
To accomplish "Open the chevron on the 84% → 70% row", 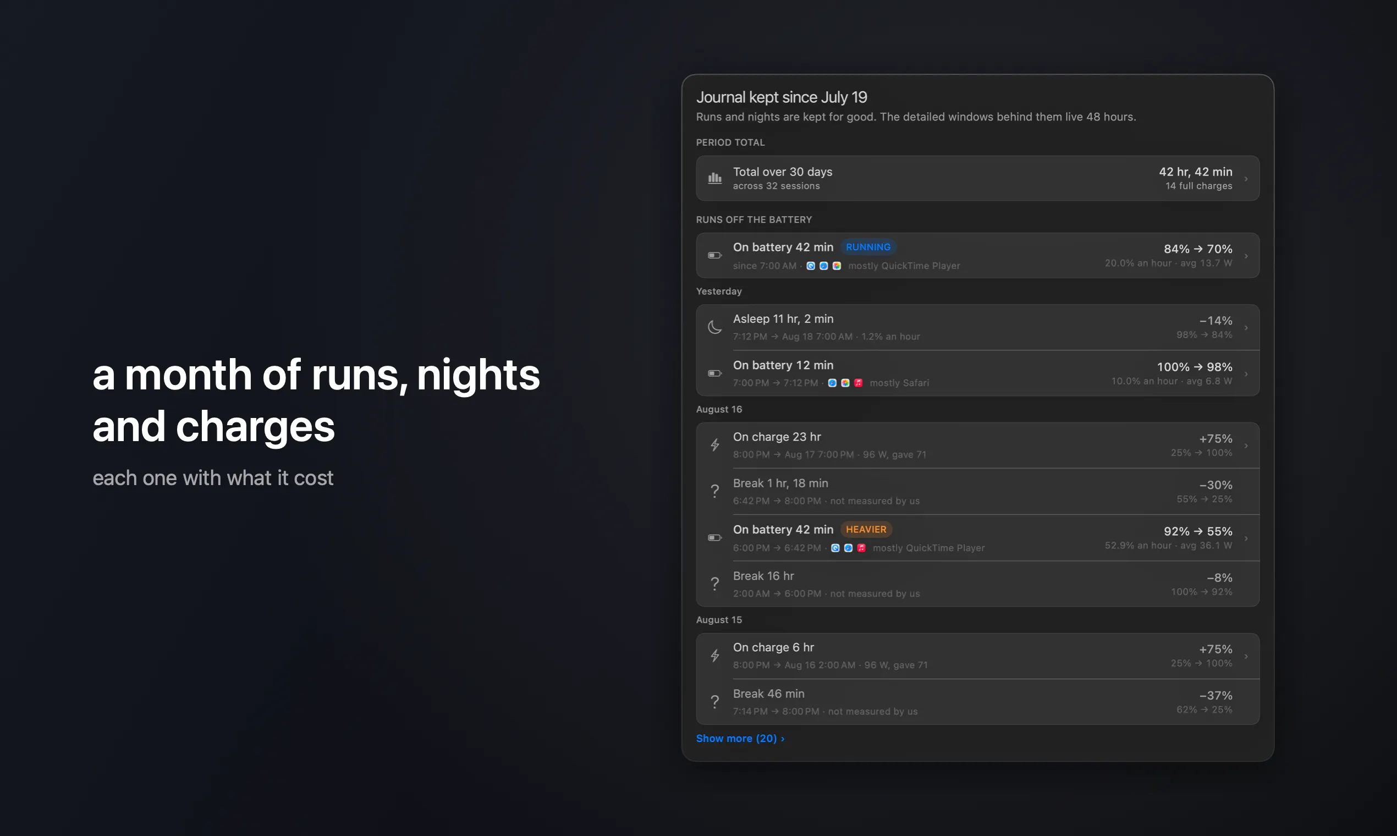I will point(1246,256).
